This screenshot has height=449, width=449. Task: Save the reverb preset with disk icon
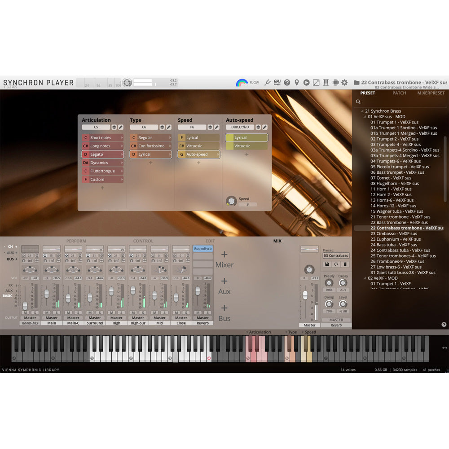(327, 264)
